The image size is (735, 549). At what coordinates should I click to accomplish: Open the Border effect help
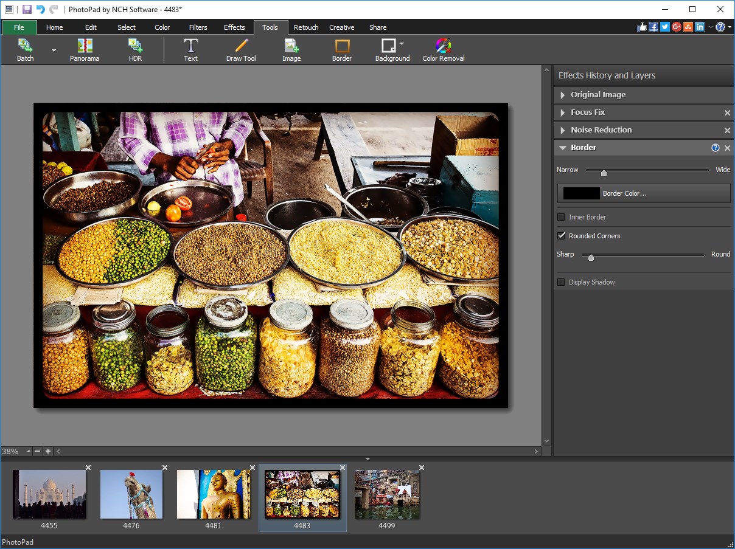[716, 147]
